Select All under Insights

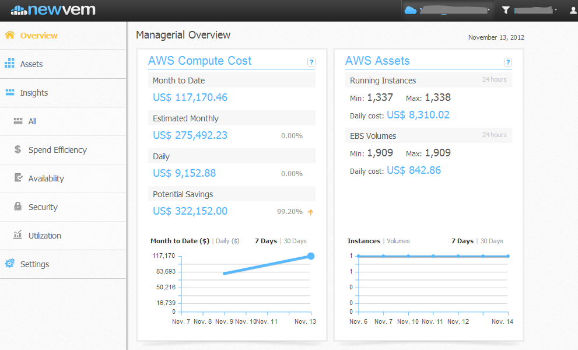tap(32, 121)
